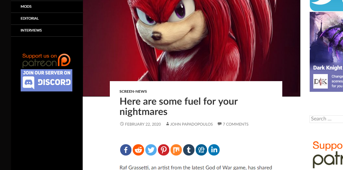The height and width of the screenshot is (170, 343).
Task: Share article on LinkedIn icon
Action: click(x=214, y=150)
